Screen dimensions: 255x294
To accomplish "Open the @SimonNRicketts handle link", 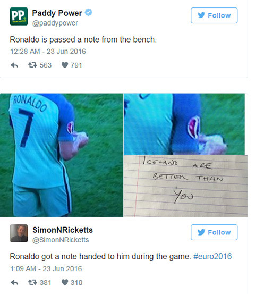I will (x=61, y=240).
